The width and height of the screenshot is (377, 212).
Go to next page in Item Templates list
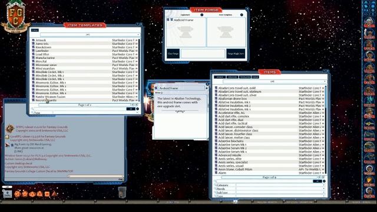[133, 105]
